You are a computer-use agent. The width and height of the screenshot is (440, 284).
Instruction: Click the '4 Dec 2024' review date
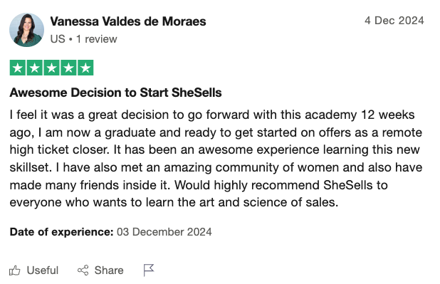(x=394, y=21)
